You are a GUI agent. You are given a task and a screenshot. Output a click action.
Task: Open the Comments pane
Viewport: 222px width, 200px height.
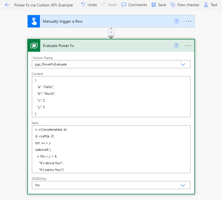[x=134, y=5]
